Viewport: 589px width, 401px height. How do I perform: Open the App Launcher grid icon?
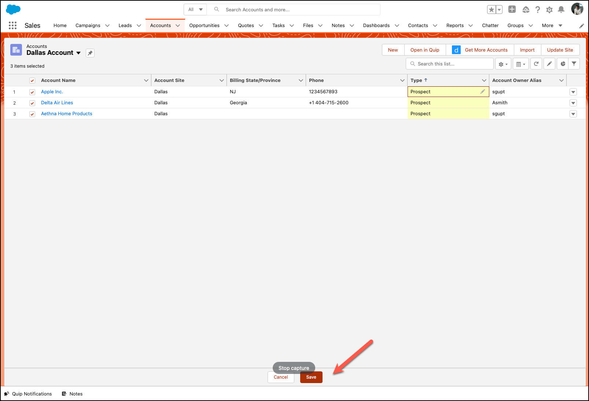[12, 25]
